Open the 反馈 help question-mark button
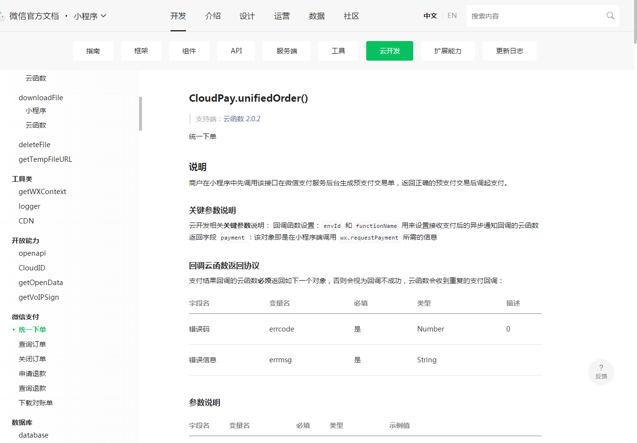637x443 pixels. point(601,372)
